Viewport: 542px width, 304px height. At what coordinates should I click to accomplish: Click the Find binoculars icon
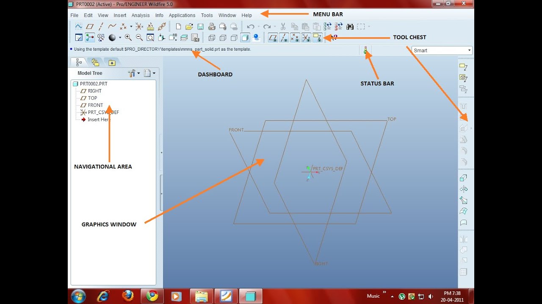[350, 27]
